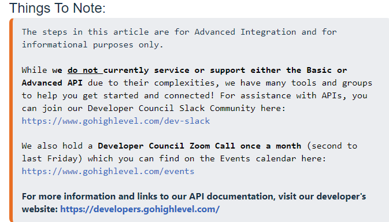Click the Things To Note heading
The height and width of the screenshot is (222, 389).
click(x=57, y=8)
